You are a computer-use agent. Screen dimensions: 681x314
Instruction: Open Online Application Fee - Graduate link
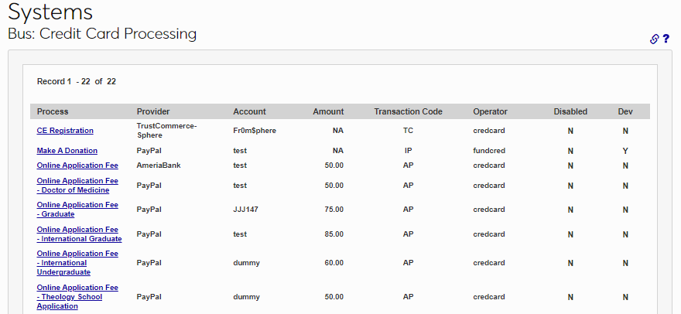tap(77, 210)
